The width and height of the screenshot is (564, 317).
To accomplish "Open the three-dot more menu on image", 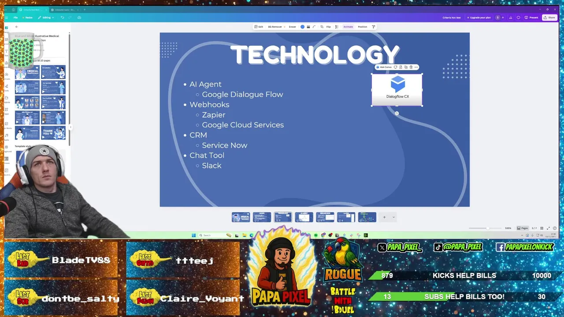I will click(x=416, y=67).
